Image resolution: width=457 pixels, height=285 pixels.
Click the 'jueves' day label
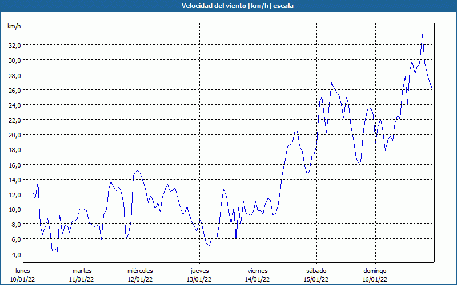[199, 271]
